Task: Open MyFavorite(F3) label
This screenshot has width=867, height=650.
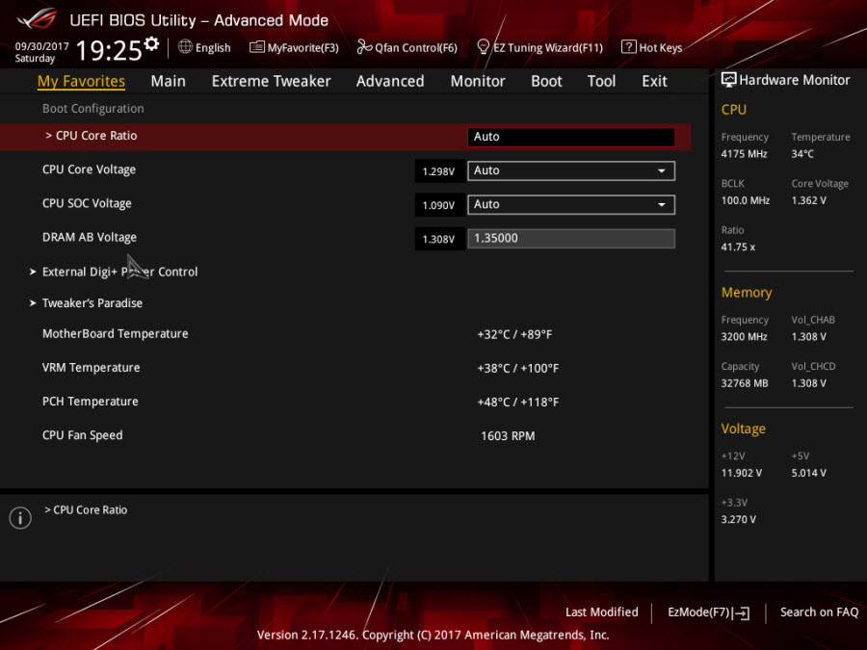Action: click(x=303, y=47)
